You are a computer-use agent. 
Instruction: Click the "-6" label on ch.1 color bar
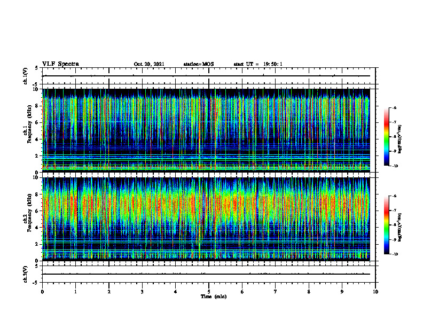point(395,108)
